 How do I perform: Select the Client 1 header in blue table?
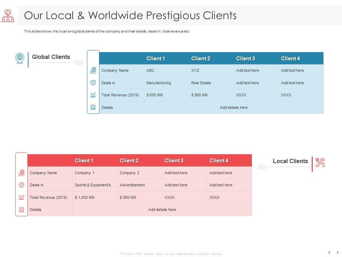[x=156, y=59]
